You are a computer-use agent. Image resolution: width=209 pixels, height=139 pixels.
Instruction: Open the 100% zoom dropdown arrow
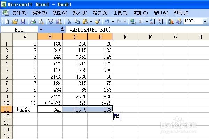(205, 21)
